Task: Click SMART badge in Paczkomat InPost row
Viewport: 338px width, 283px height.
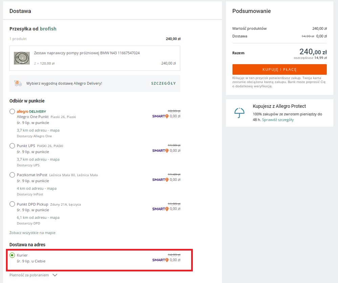Action: 160,180
